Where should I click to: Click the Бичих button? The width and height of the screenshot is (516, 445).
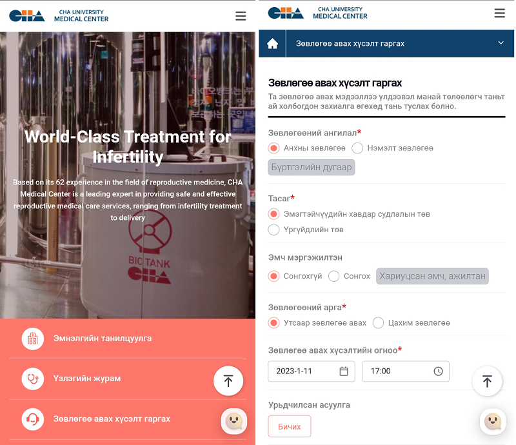[289, 427]
